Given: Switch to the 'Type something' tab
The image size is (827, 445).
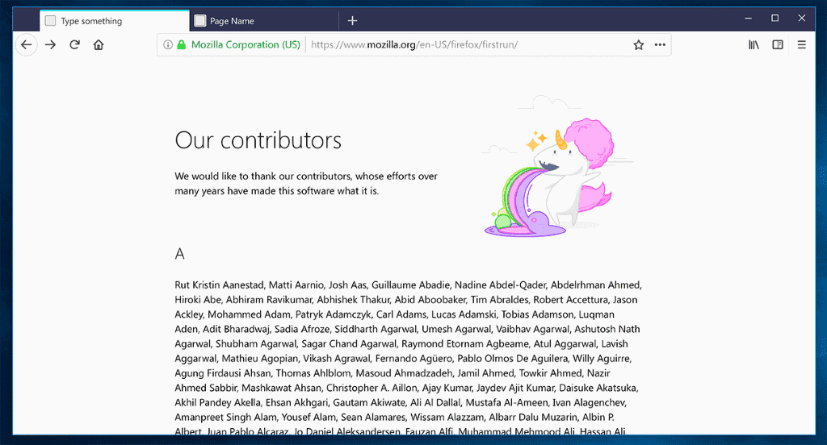Looking at the screenshot, I should coord(115,20).
